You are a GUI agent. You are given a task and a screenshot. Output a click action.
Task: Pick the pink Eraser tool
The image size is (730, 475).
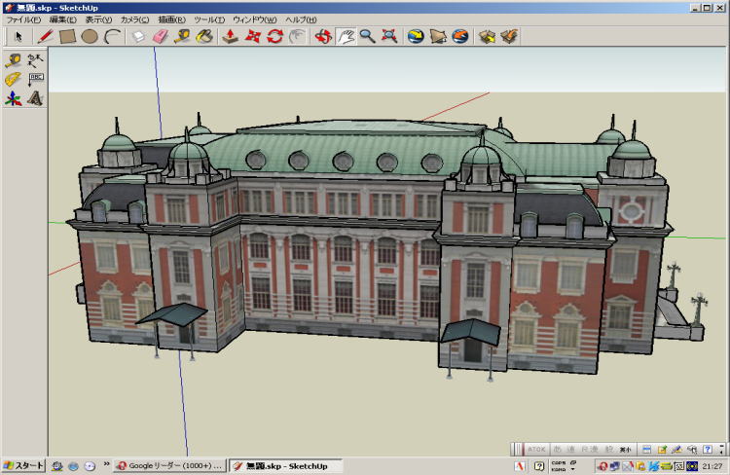162,37
